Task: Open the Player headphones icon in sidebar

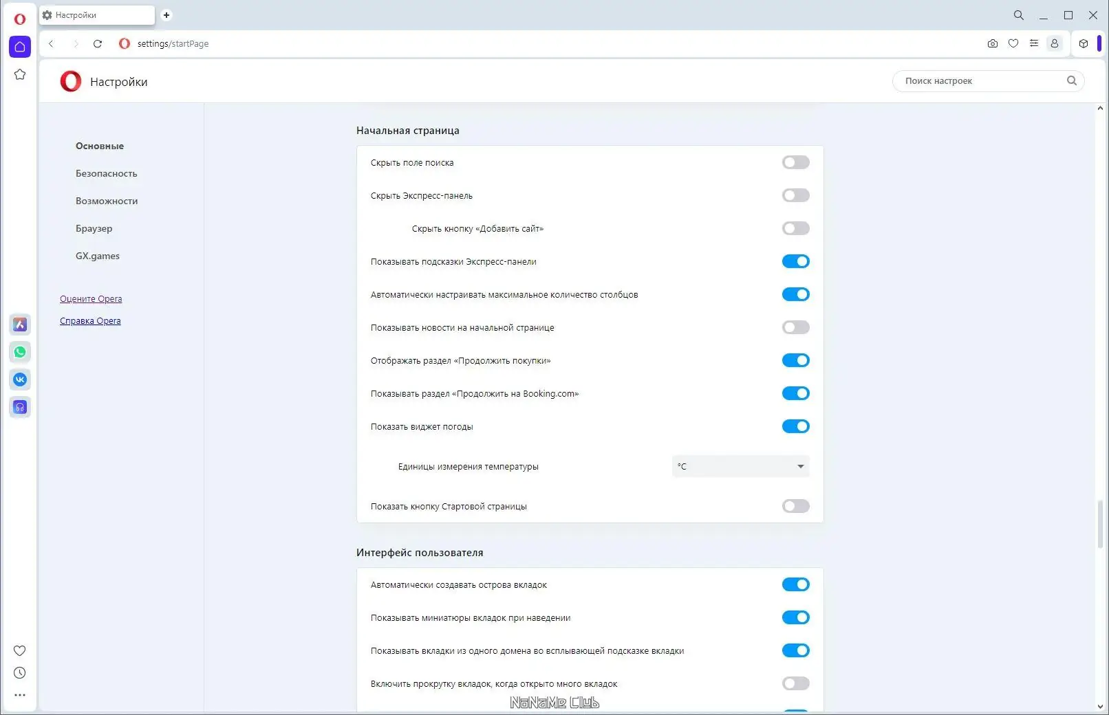Action: tap(20, 407)
